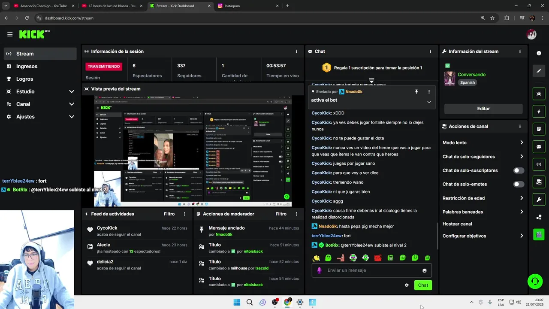Click the green headset support button
This screenshot has height=309, width=549.
click(x=535, y=282)
